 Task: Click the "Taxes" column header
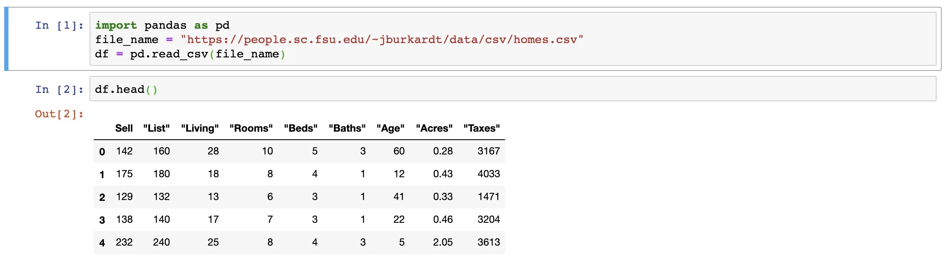(x=481, y=128)
